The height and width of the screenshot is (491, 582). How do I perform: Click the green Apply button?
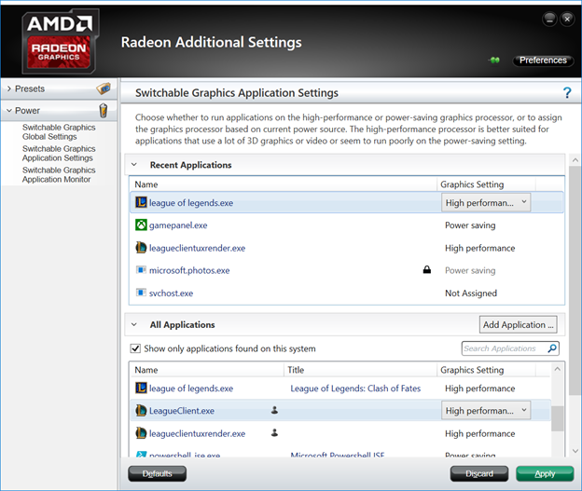pos(545,473)
